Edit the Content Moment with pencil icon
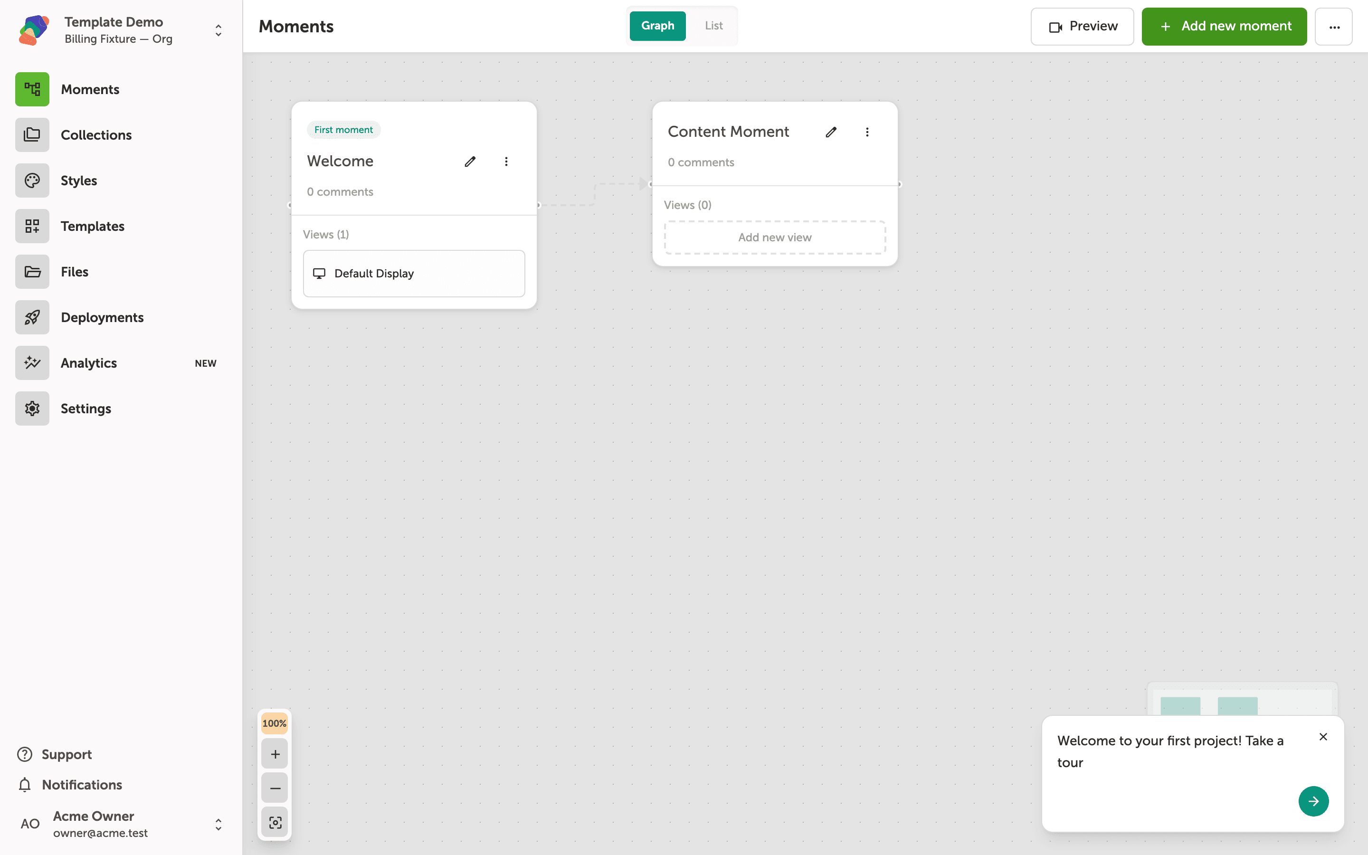 click(831, 132)
